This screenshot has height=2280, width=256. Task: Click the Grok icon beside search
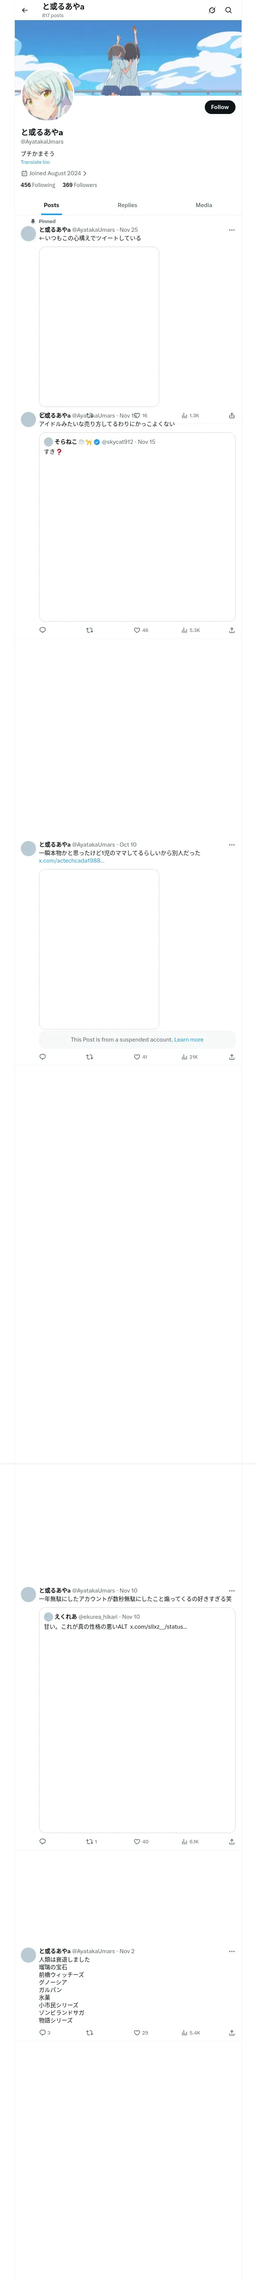[212, 11]
